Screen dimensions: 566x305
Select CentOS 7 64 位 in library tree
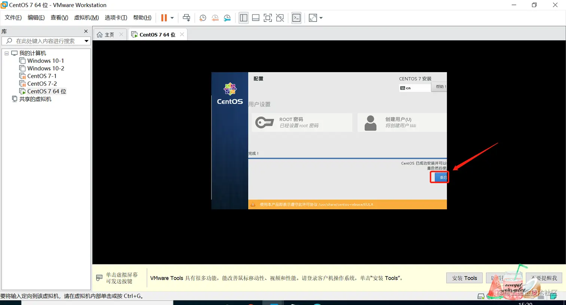click(46, 92)
